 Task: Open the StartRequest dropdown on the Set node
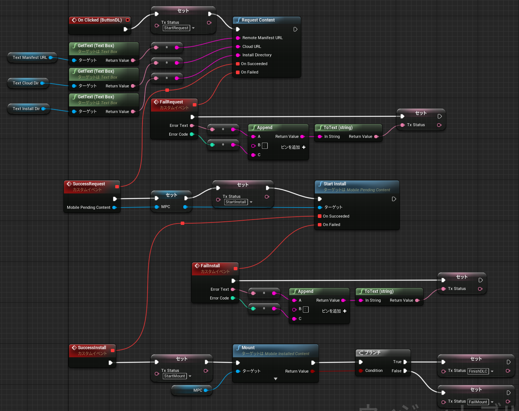[193, 28]
